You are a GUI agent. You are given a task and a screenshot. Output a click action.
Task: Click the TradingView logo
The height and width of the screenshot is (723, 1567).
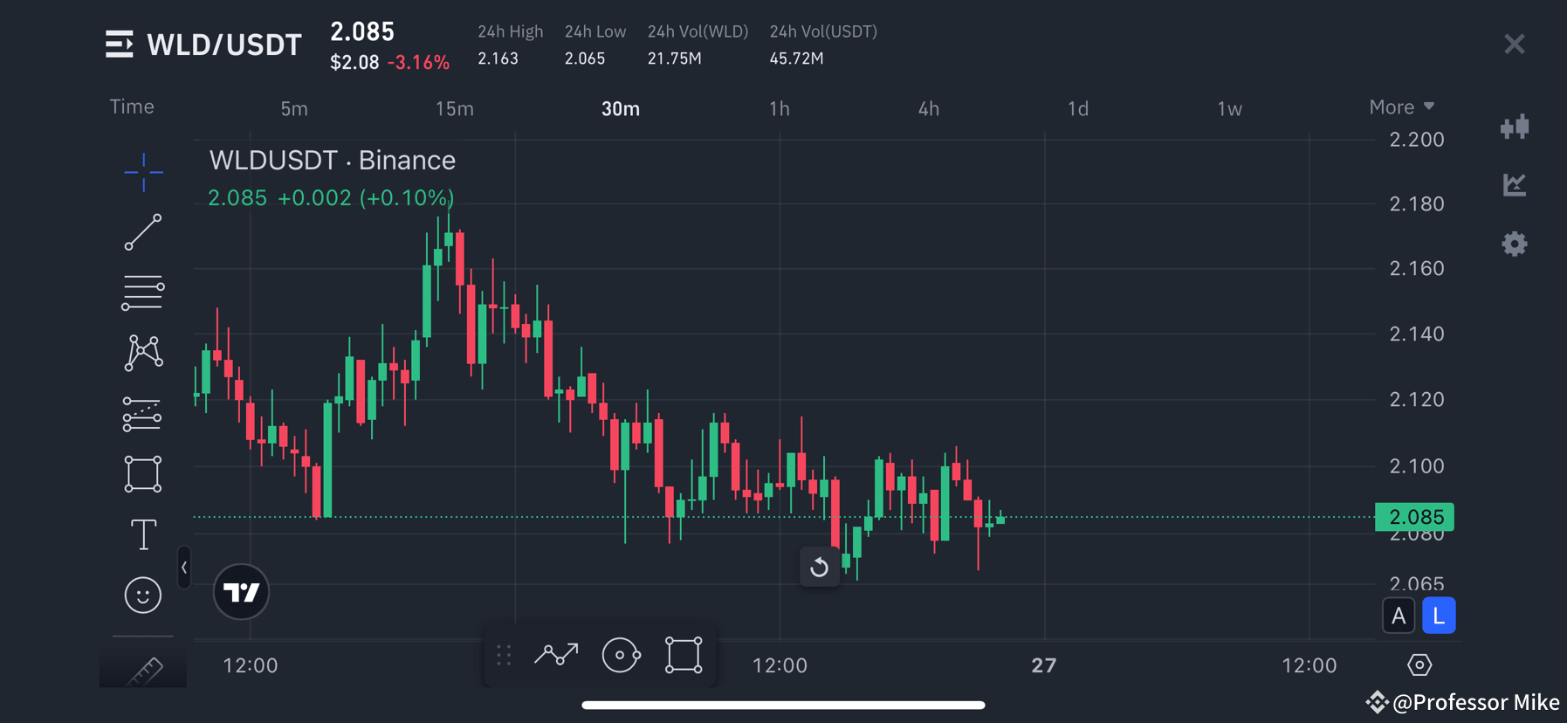241,592
